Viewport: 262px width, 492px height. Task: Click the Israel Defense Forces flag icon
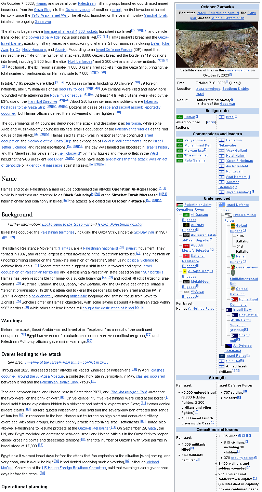point(222,205)
